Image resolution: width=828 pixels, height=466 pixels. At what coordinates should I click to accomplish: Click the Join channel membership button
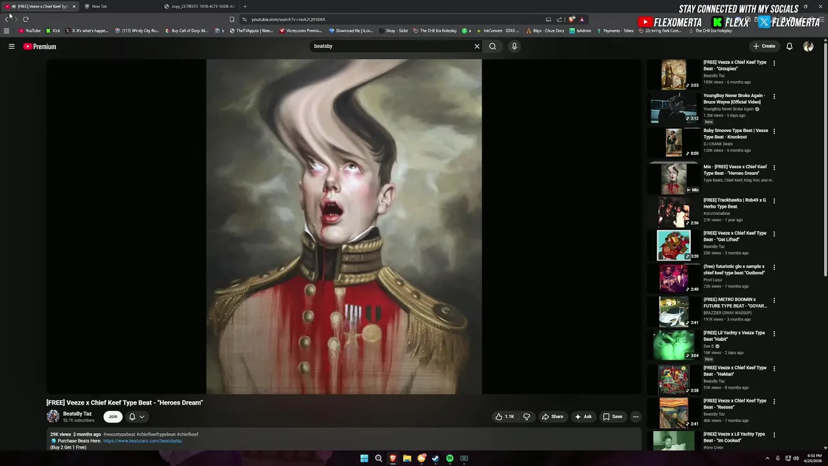point(113,417)
